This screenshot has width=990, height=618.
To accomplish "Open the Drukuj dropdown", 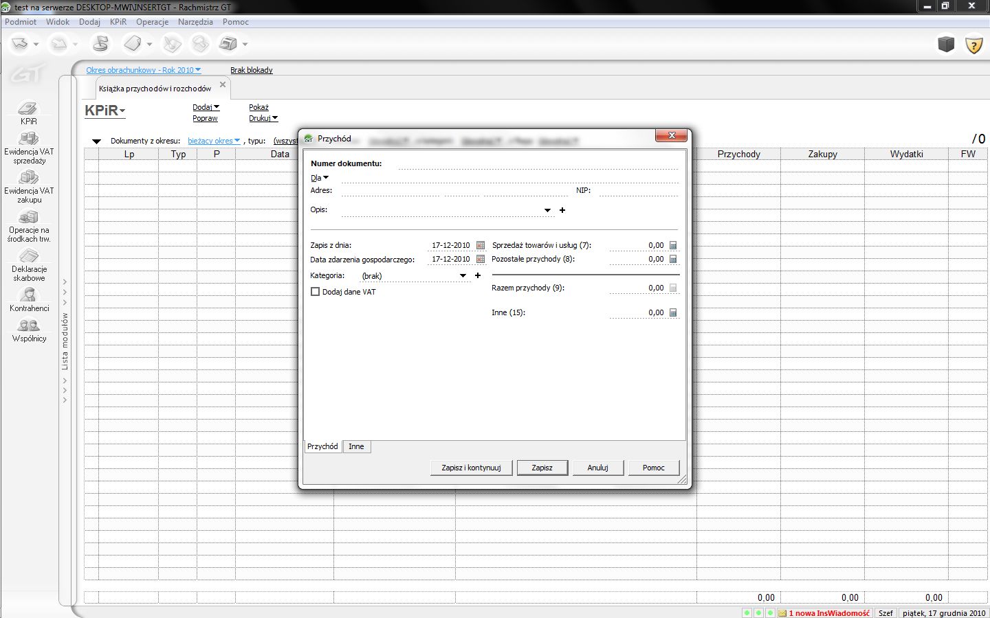I will pyautogui.click(x=263, y=118).
